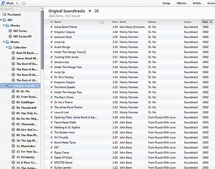Screen dimensions: 215x169
Task: Sort by the Album column
Action: tap(165, 22)
